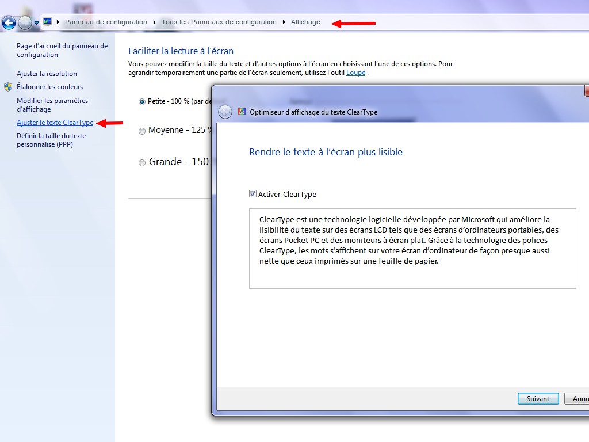Click the shield icon beside Étalonner les couleurs

(x=8, y=87)
